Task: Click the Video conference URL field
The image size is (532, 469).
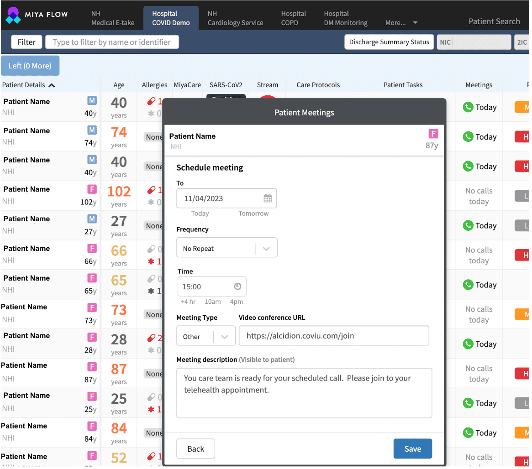Action: 333,336
